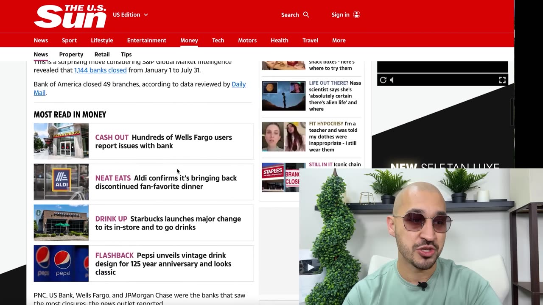Open the Sport section

69,40
